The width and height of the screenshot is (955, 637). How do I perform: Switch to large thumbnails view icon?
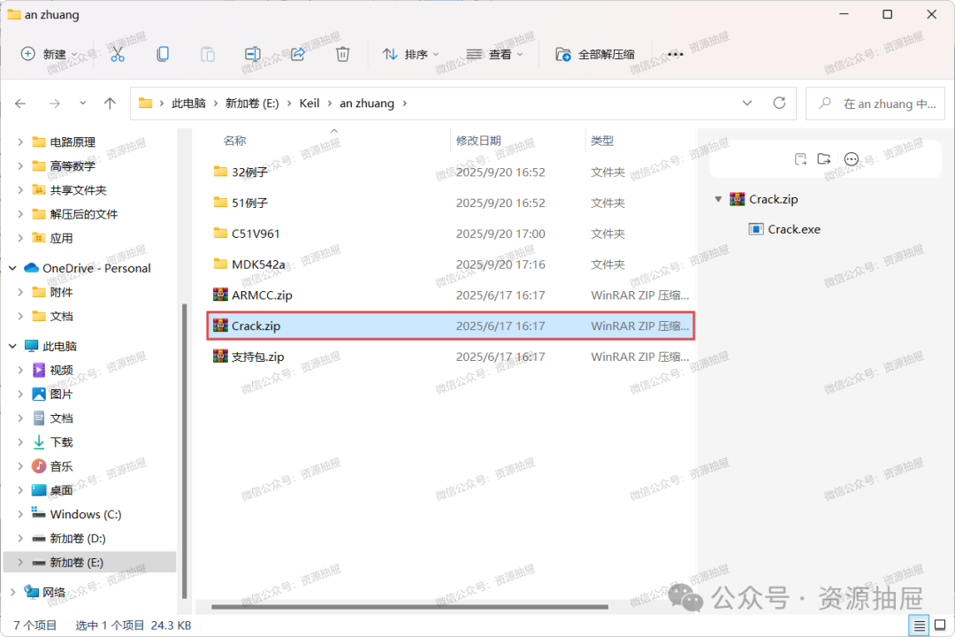pos(940,625)
